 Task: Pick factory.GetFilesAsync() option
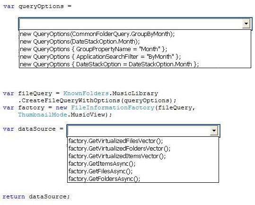point(143,171)
